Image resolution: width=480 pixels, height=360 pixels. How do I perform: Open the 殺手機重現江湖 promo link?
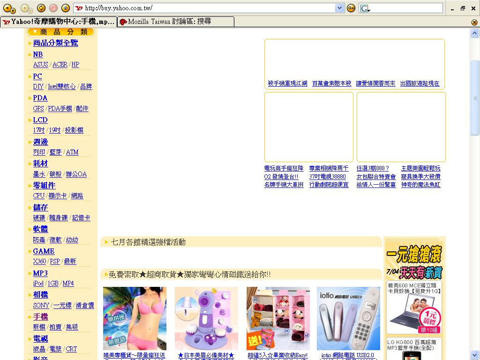pyautogui.click(x=287, y=83)
